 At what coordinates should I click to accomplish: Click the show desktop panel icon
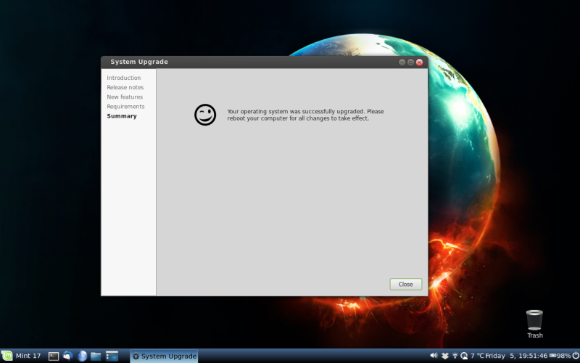click(112, 356)
